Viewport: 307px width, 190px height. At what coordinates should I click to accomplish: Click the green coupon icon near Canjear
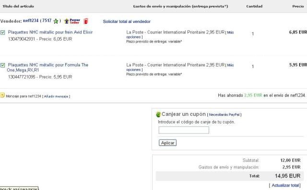click(x=158, y=114)
